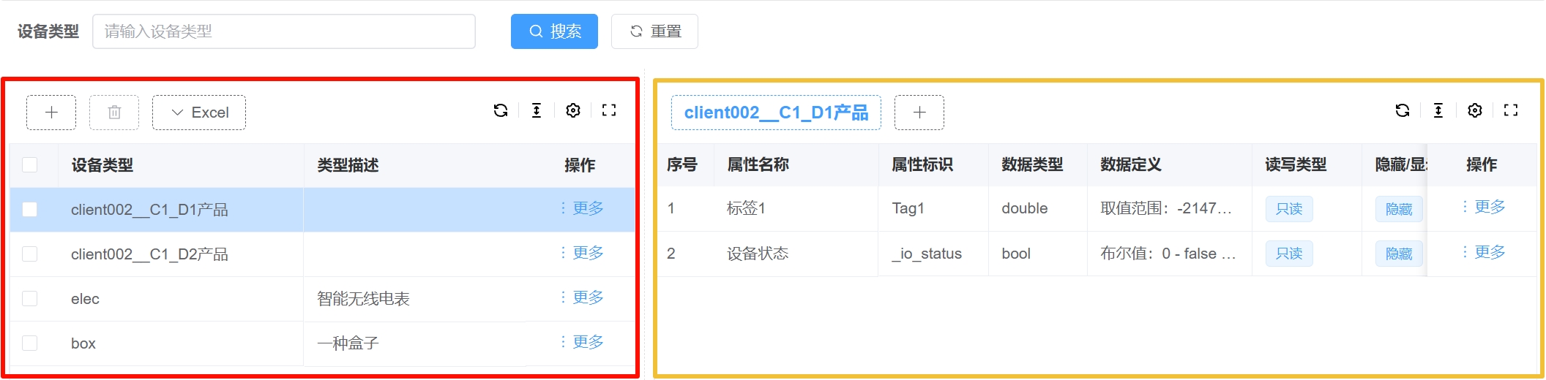Select the client002__C1_D2产品 device type row
The height and width of the screenshot is (380, 1546).
322,254
